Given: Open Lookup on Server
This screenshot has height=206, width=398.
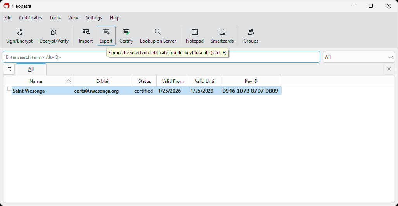Looking at the screenshot, I should [x=157, y=36].
